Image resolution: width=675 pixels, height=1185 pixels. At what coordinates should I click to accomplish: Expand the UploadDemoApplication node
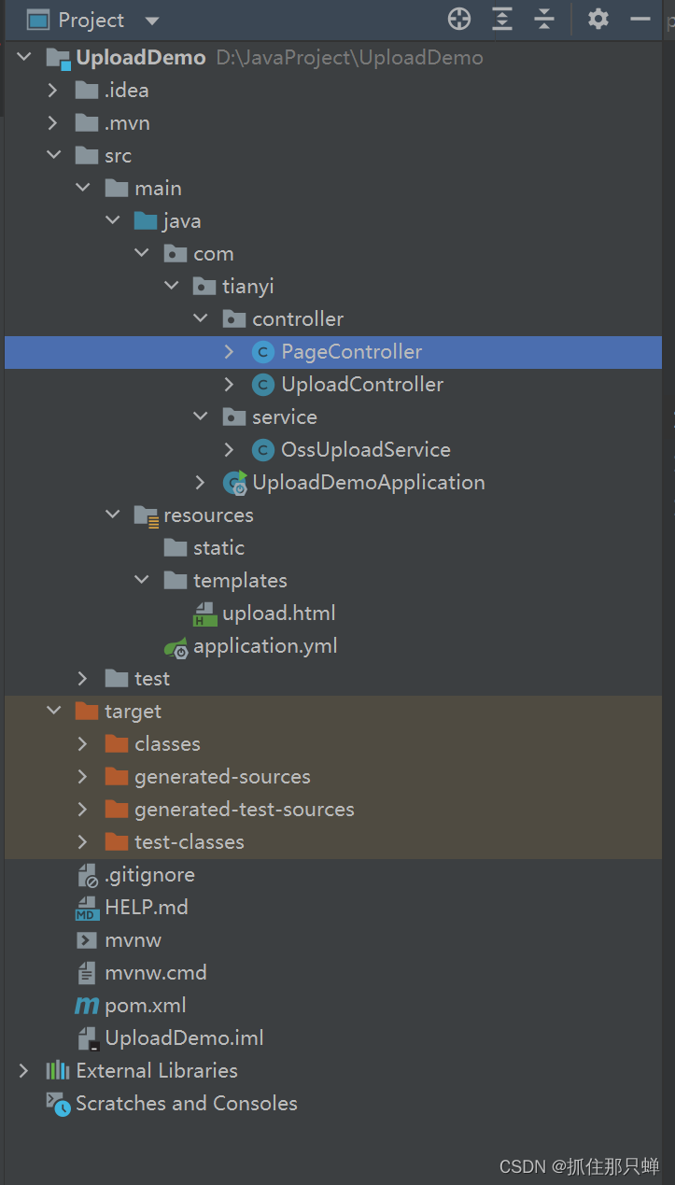tap(201, 483)
